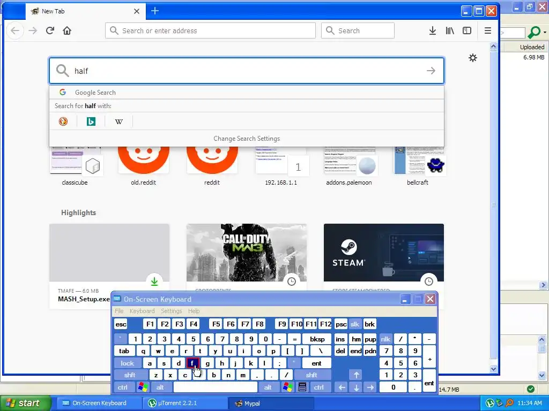Screen dimensions: 549x411
Task: Search half with Wikipedia icon
Action: point(119,121)
